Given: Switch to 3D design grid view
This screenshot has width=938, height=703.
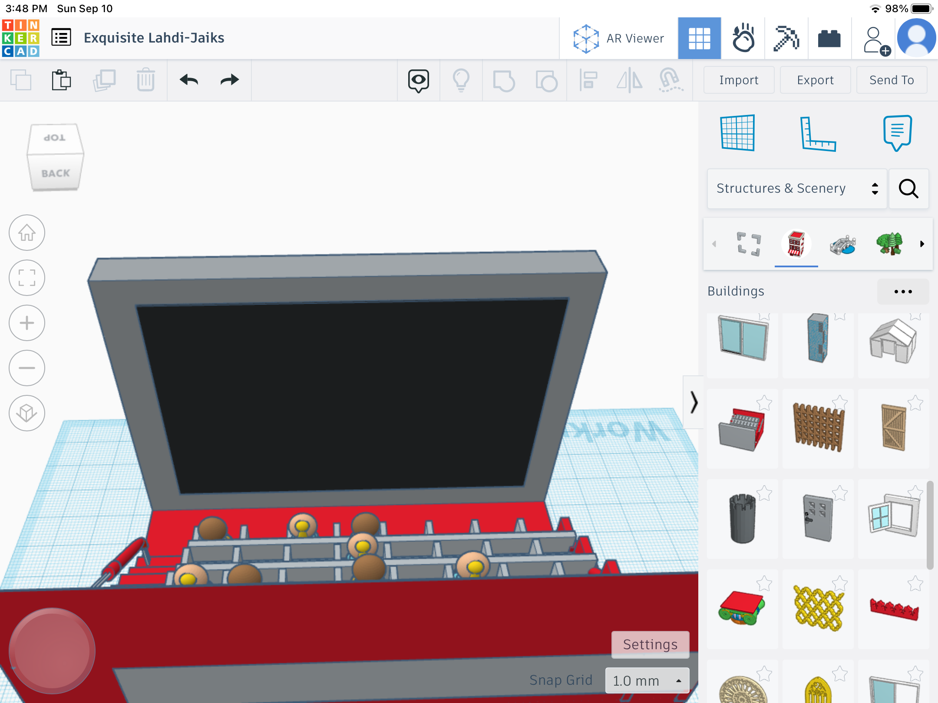Looking at the screenshot, I should [699, 38].
